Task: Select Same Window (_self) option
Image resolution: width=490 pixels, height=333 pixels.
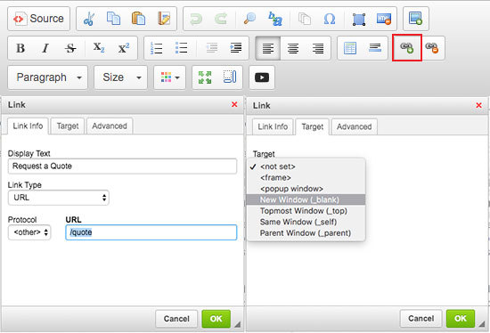Action: pos(306,222)
